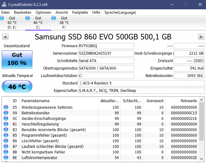206x164 pixels.
Task: Click the Standard field ACS-4 Revision 5
Action: click(x=142, y=83)
